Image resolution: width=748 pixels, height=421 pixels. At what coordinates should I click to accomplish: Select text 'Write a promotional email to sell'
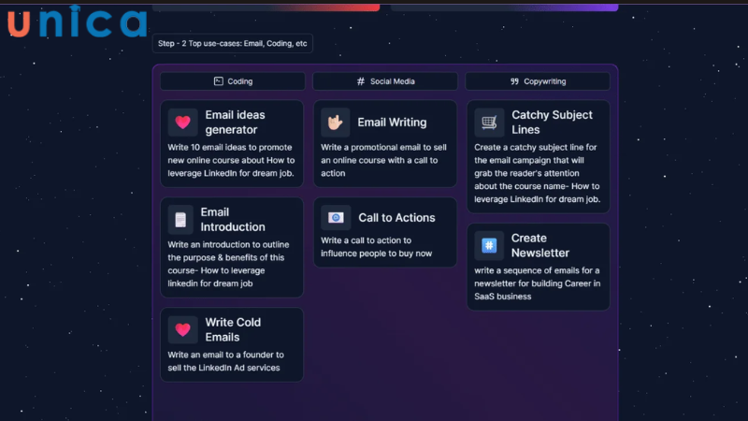coord(383,148)
